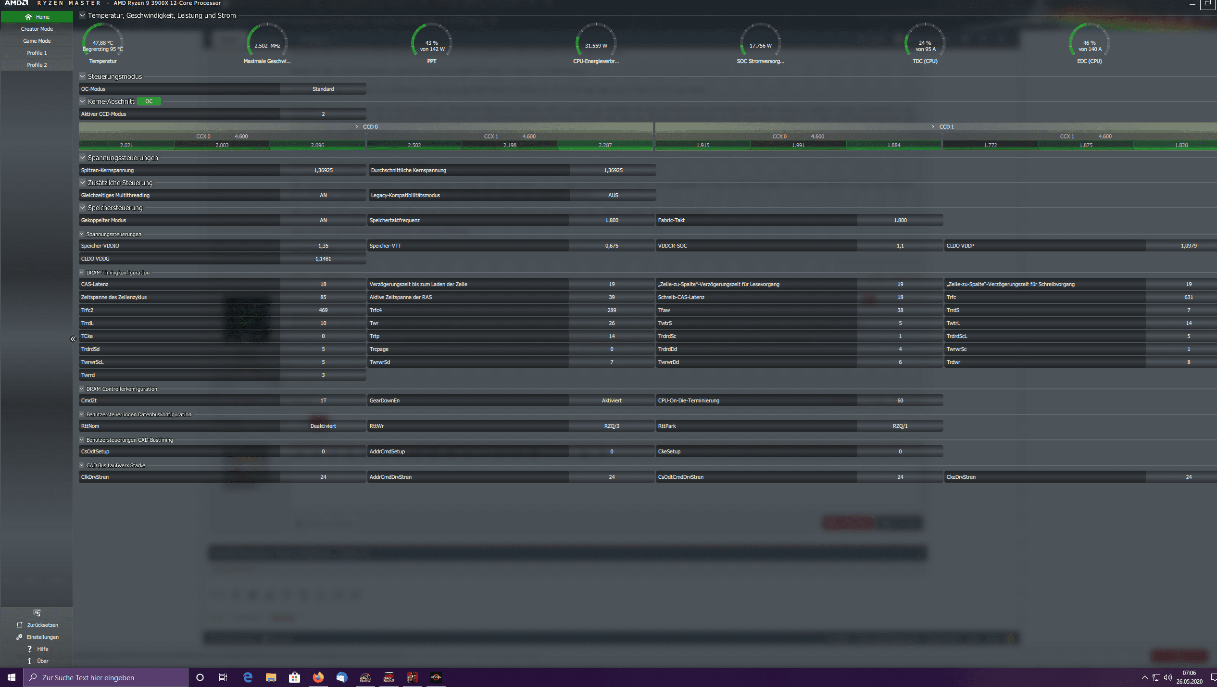
Task: Collapse the Steuerungsmodus section
Action: 82,76
